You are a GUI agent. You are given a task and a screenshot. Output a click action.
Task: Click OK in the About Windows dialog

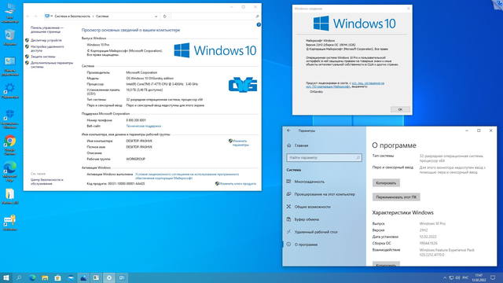tap(400, 109)
